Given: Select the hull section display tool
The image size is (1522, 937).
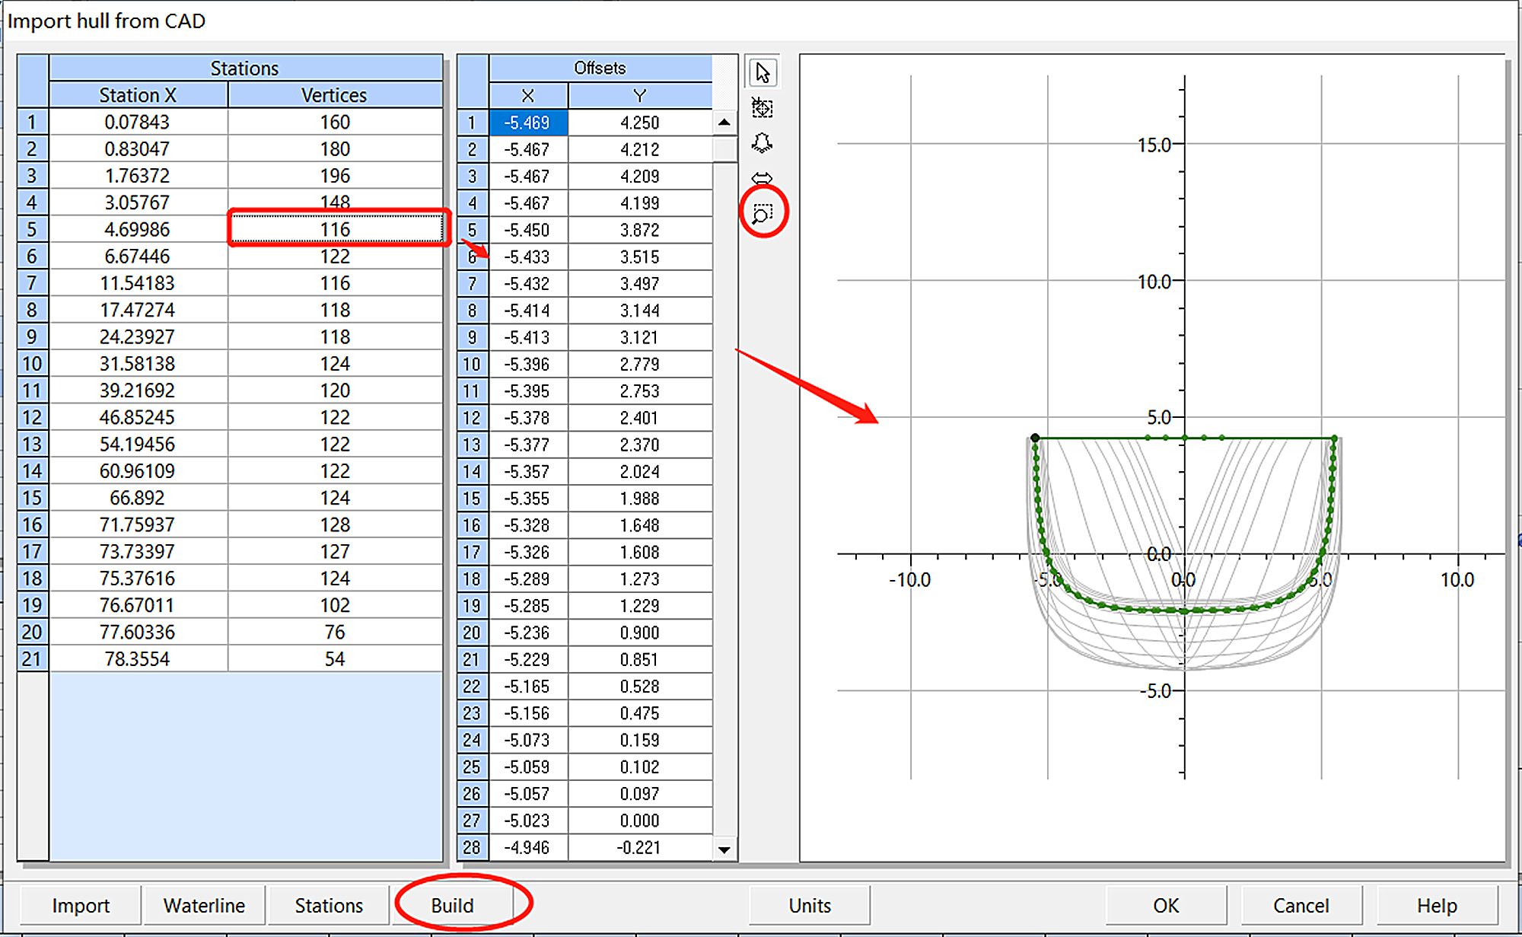Looking at the screenshot, I should point(762,142).
